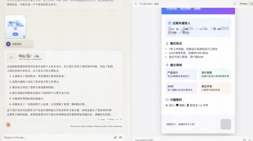253x141 pixels.
Task: Attach a file with the paperclip icon
Action: coord(115,137)
